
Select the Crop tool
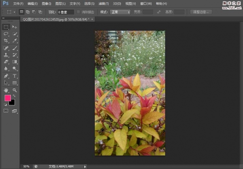(6, 40)
